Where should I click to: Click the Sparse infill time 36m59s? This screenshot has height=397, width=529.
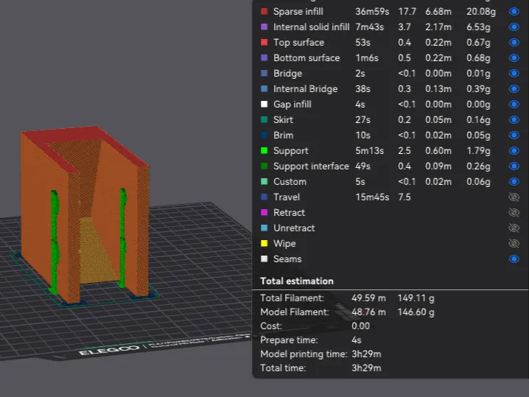tap(372, 12)
